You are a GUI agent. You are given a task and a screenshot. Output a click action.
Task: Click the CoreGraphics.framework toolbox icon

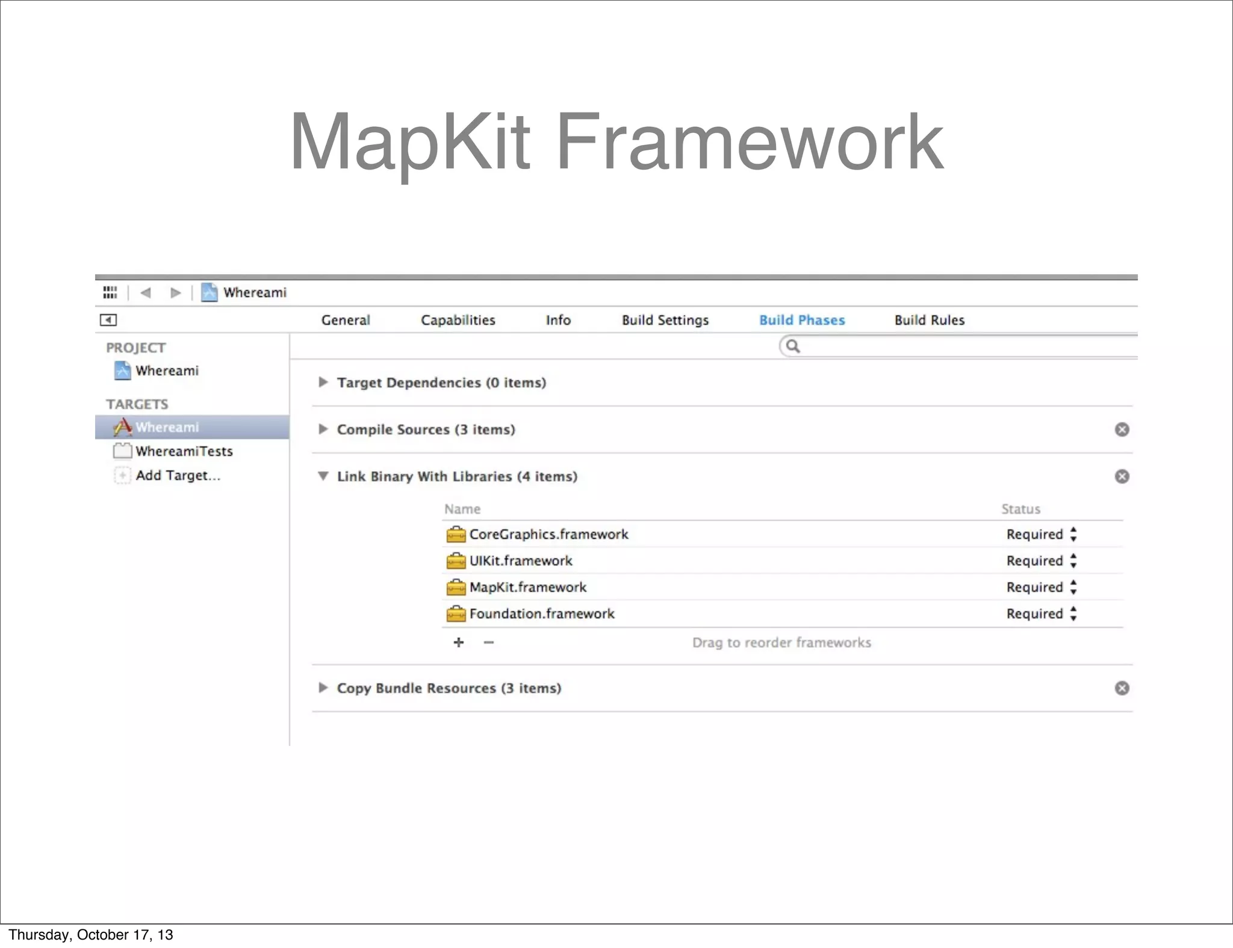456,534
